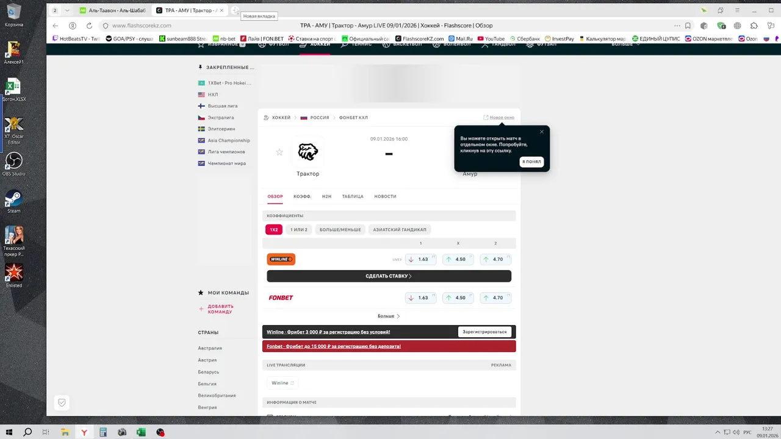Viewport: 781px width, 439px height.
Task: Click Сделать ставку button
Action: [389, 276]
